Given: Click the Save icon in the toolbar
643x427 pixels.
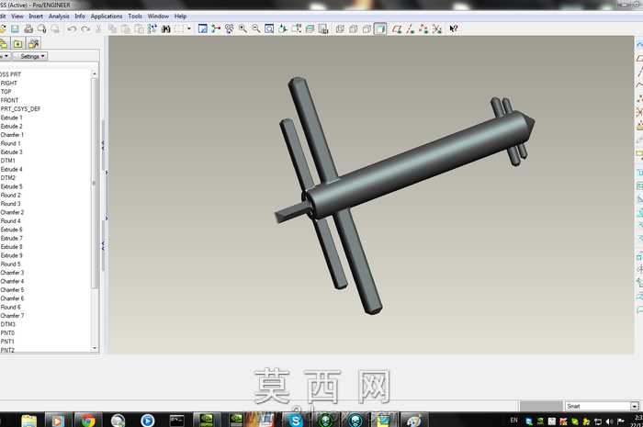Looking at the screenshot, I should coord(16,28).
